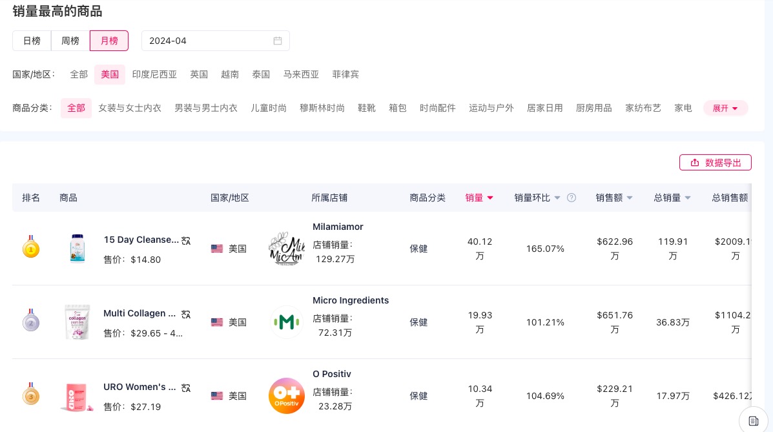Expand more categories with 展开

[725, 108]
